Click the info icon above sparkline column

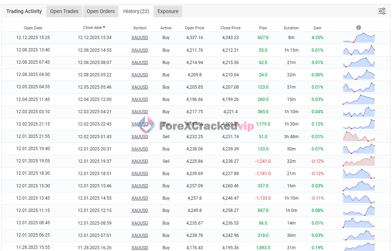[x=358, y=27]
